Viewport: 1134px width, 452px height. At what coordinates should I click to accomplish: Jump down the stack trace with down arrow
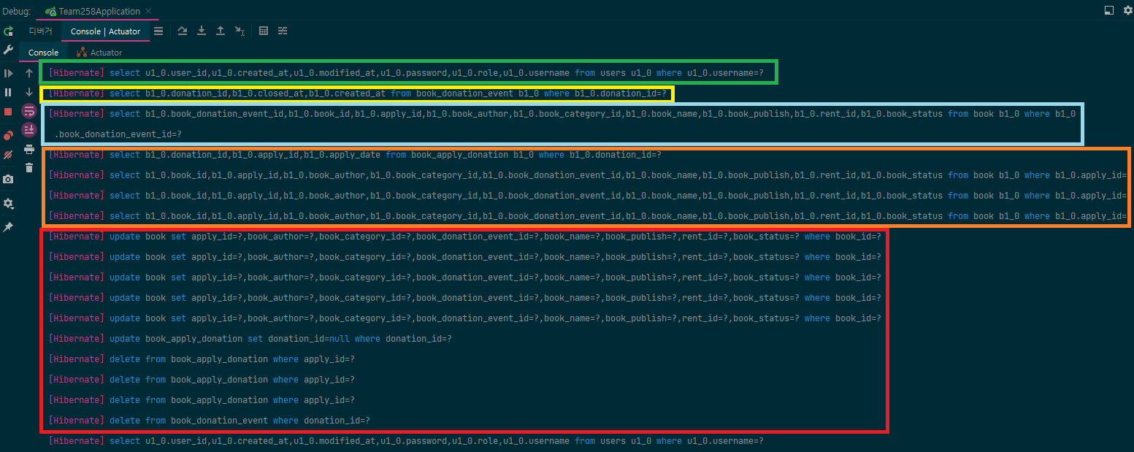(29, 92)
